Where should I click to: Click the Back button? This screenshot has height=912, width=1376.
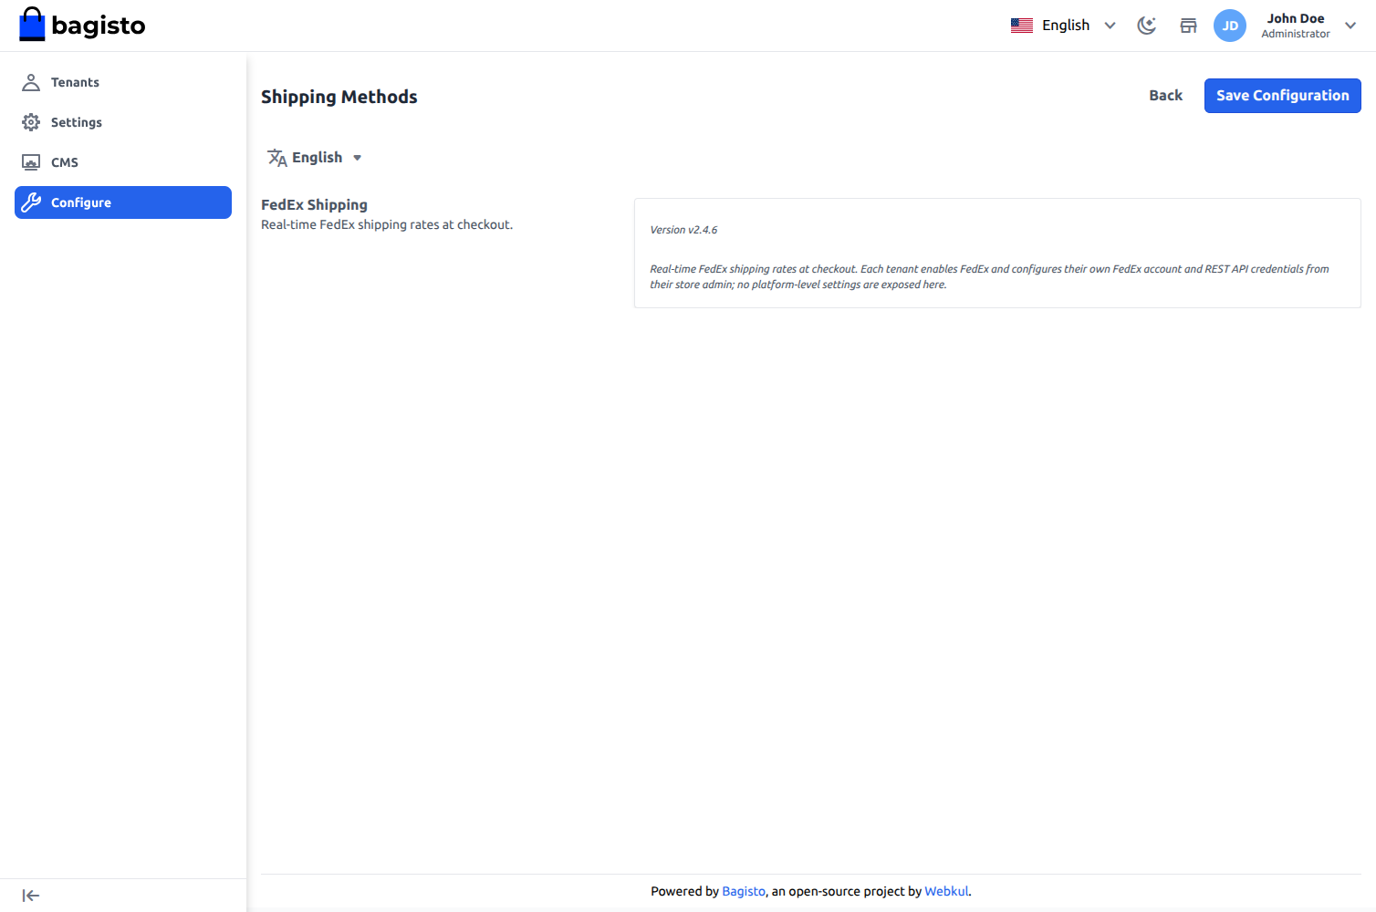pos(1165,96)
